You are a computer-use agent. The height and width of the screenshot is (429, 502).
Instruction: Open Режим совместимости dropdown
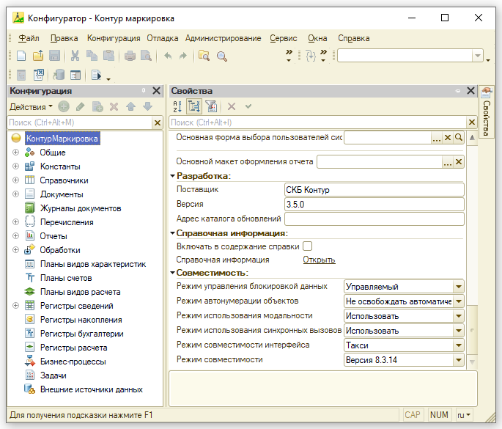459,360
